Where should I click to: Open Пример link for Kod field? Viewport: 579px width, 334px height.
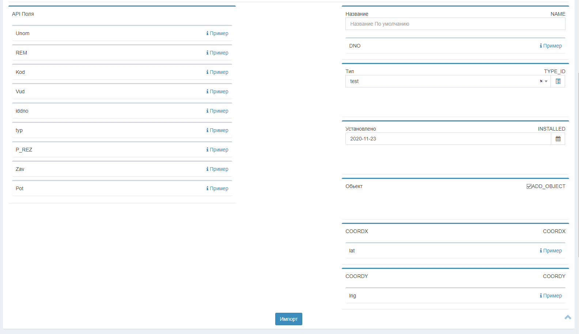pos(219,72)
